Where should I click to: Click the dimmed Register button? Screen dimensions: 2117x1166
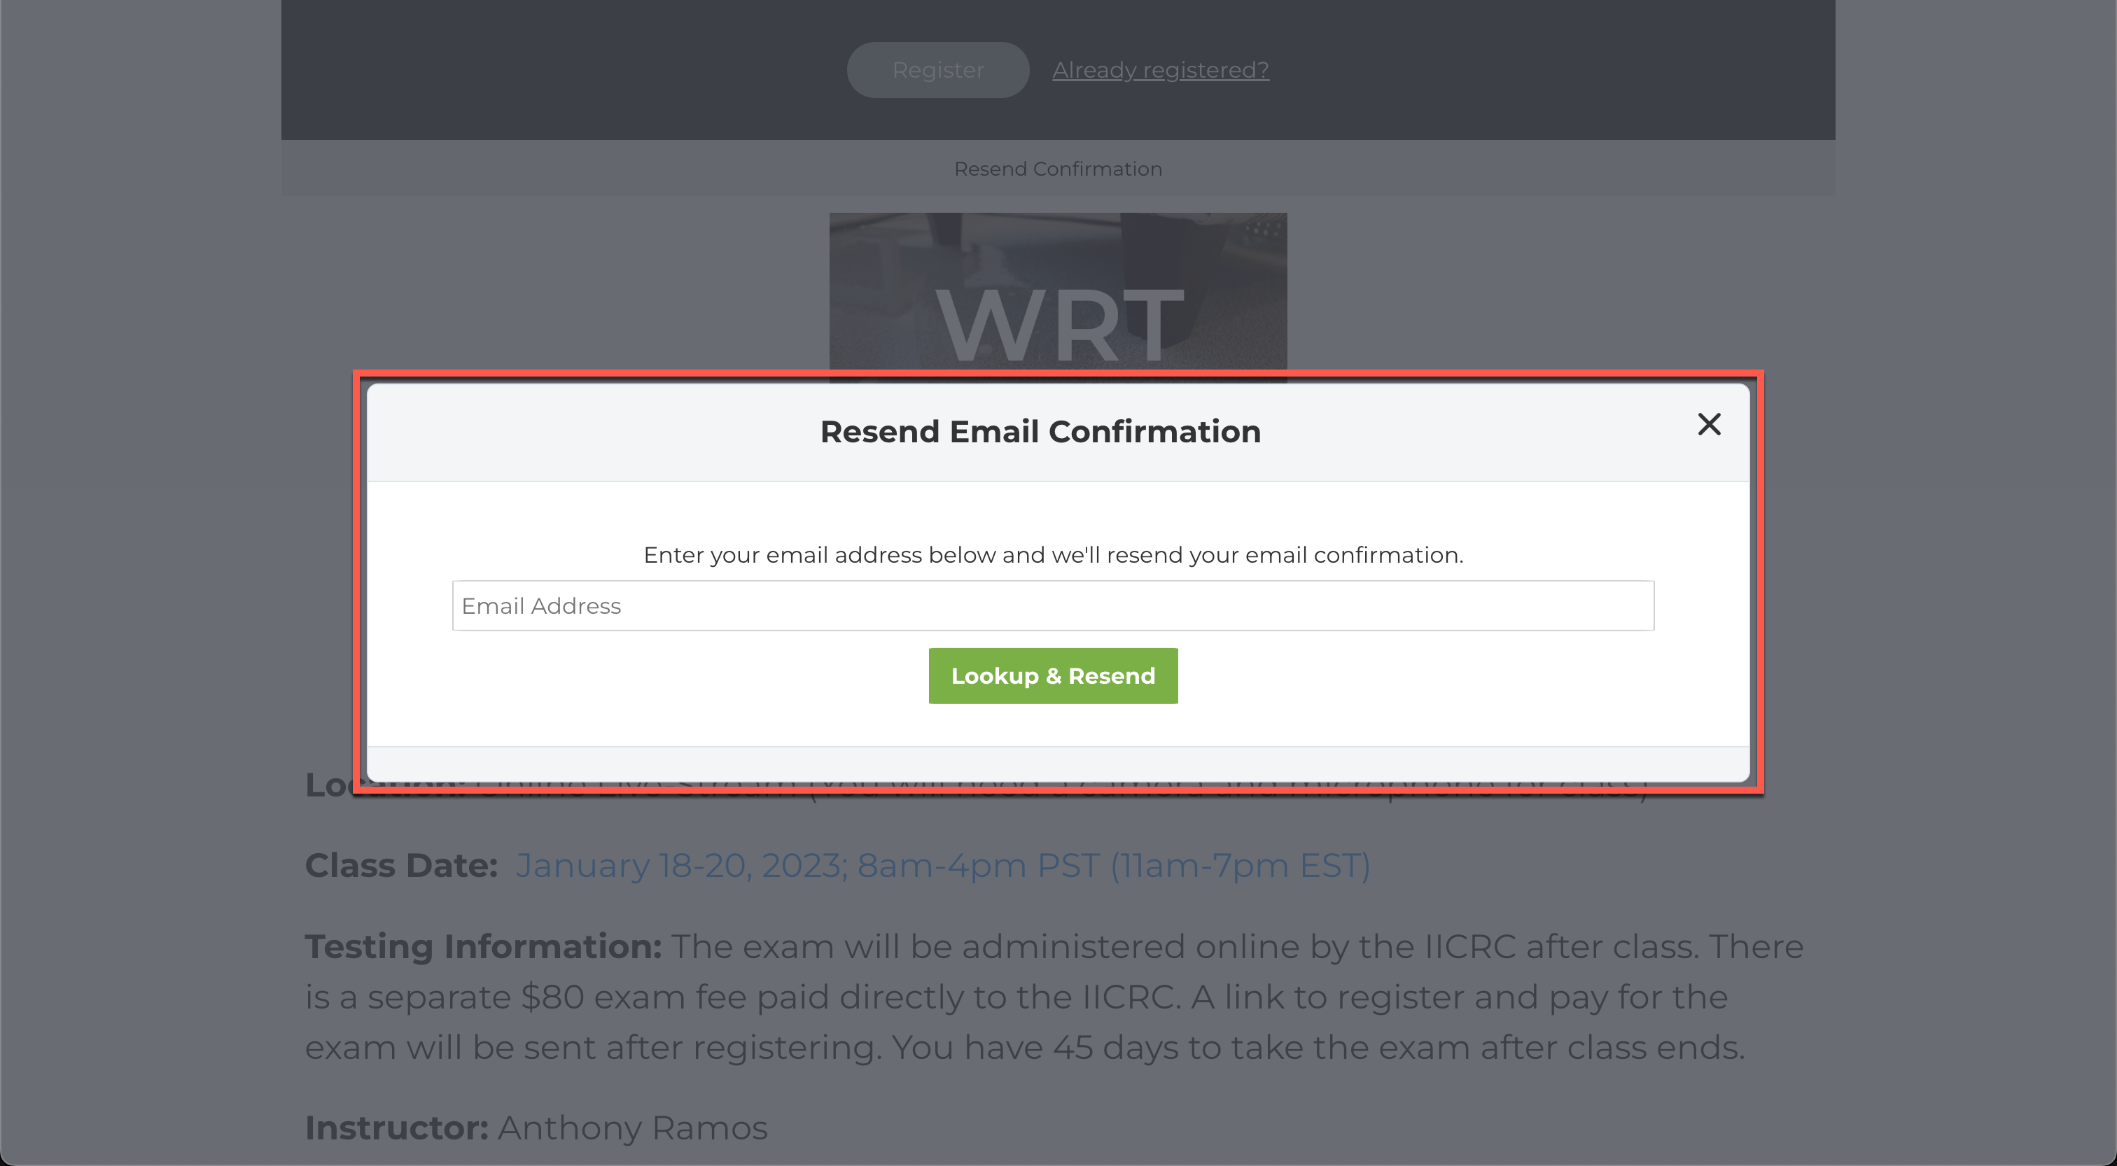(937, 70)
